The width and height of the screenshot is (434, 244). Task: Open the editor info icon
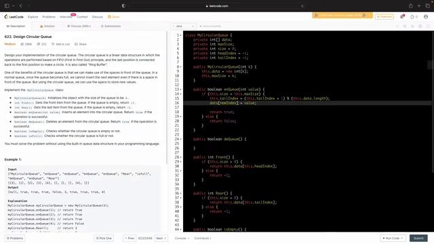(397, 26)
